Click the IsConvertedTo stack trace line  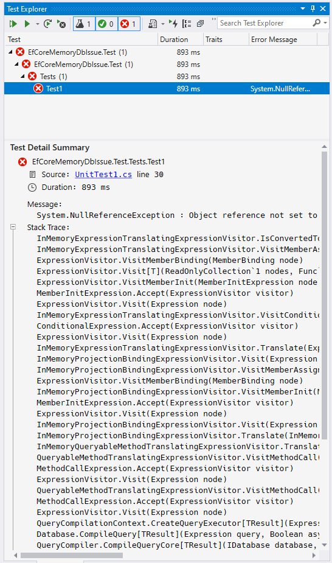[x=178, y=239]
